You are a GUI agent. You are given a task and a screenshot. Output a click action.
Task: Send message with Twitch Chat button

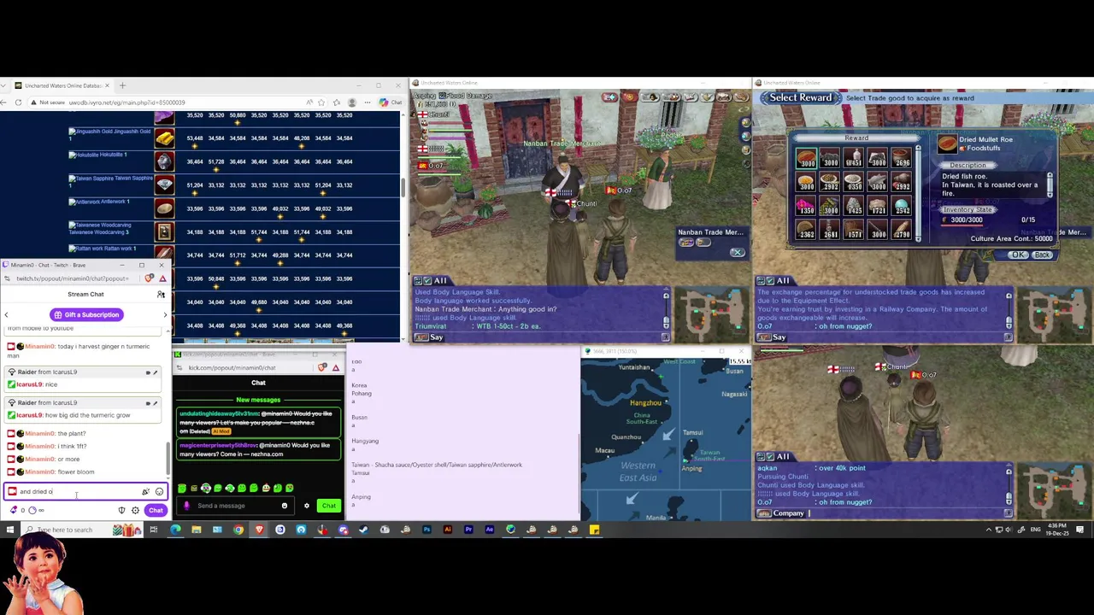(x=156, y=510)
